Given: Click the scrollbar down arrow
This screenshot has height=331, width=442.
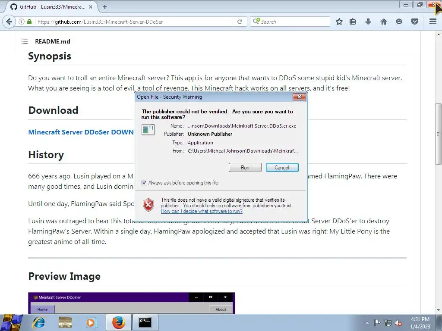Looking at the screenshot, I should (x=438, y=310).
